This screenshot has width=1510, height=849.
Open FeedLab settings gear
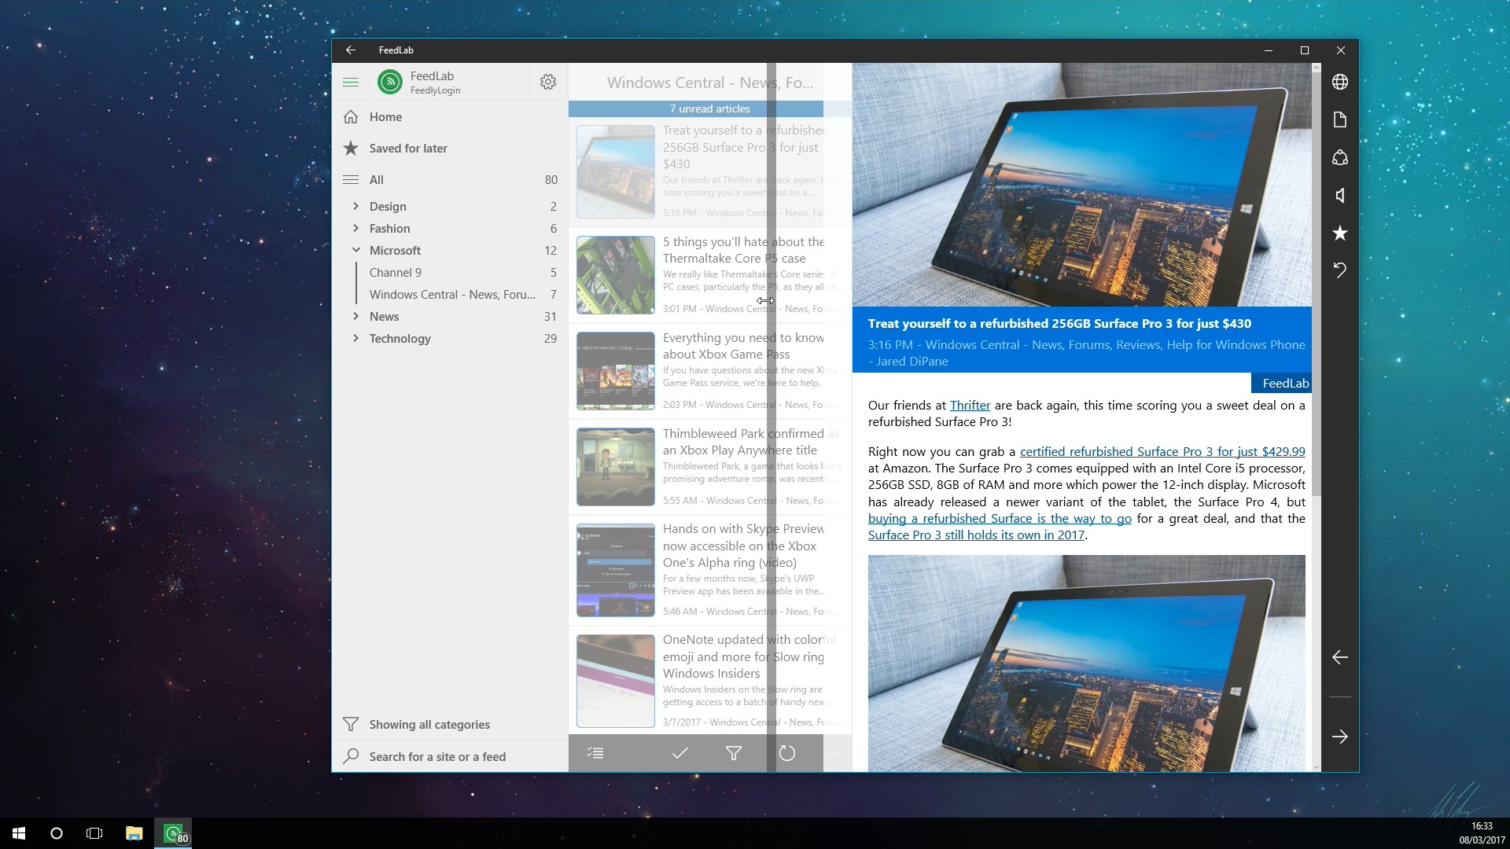point(548,82)
